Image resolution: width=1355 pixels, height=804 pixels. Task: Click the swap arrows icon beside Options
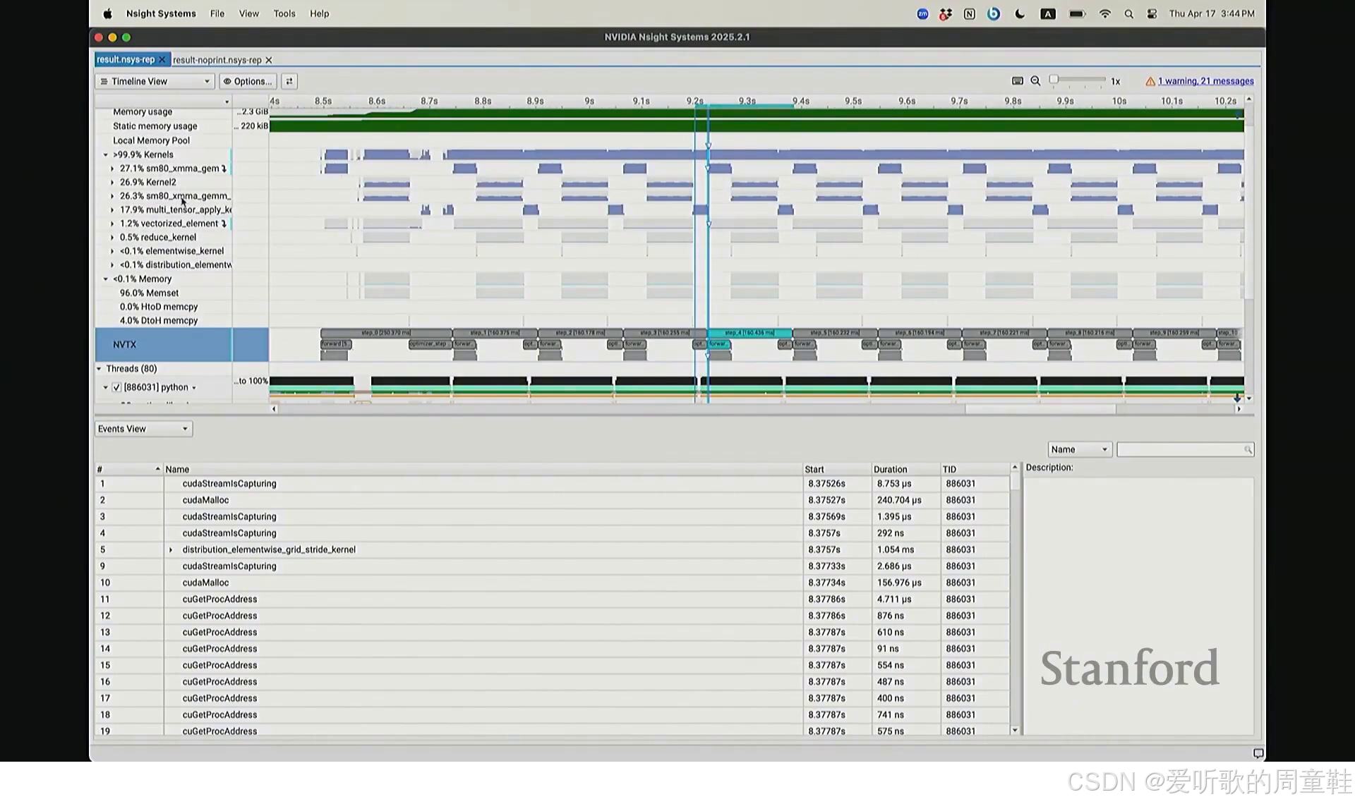289,82
